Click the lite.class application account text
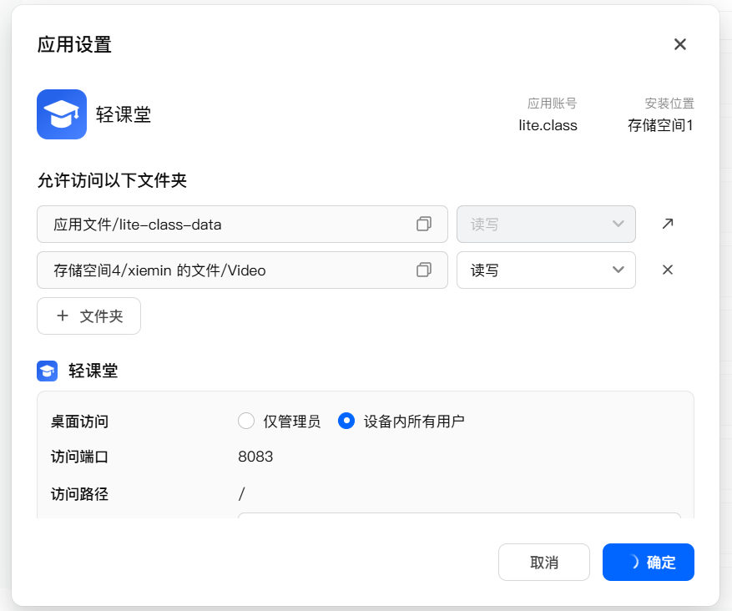This screenshot has height=611, width=732. [548, 125]
